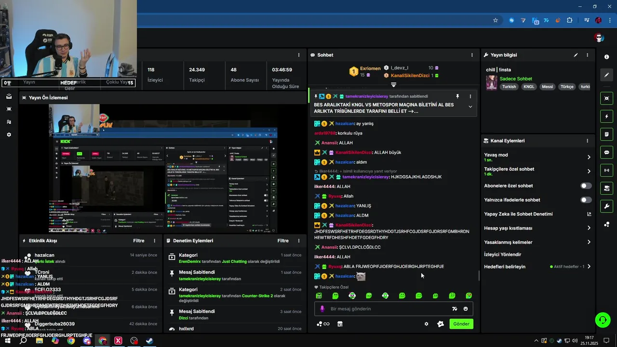The height and width of the screenshot is (347, 617).
Task: Open the gear settings icon in left sidebar
Action: (x=9, y=135)
